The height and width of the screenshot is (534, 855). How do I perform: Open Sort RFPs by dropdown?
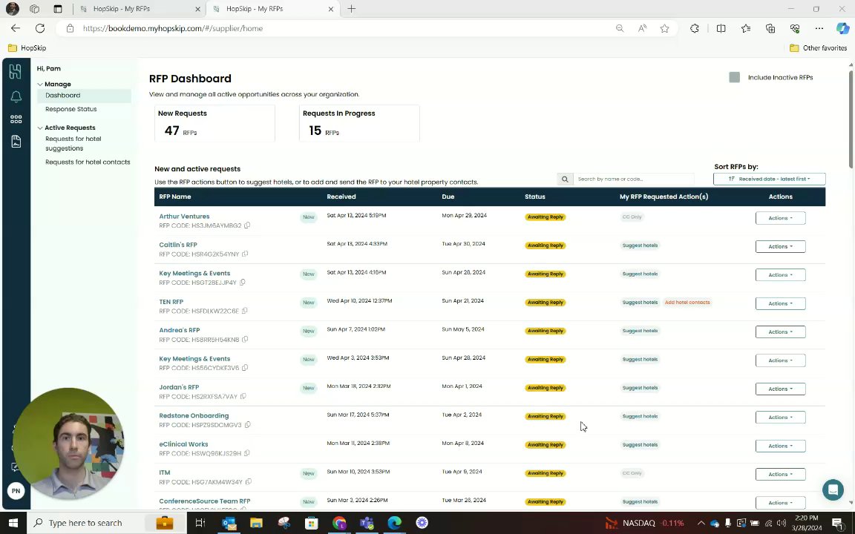[x=769, y=179]
